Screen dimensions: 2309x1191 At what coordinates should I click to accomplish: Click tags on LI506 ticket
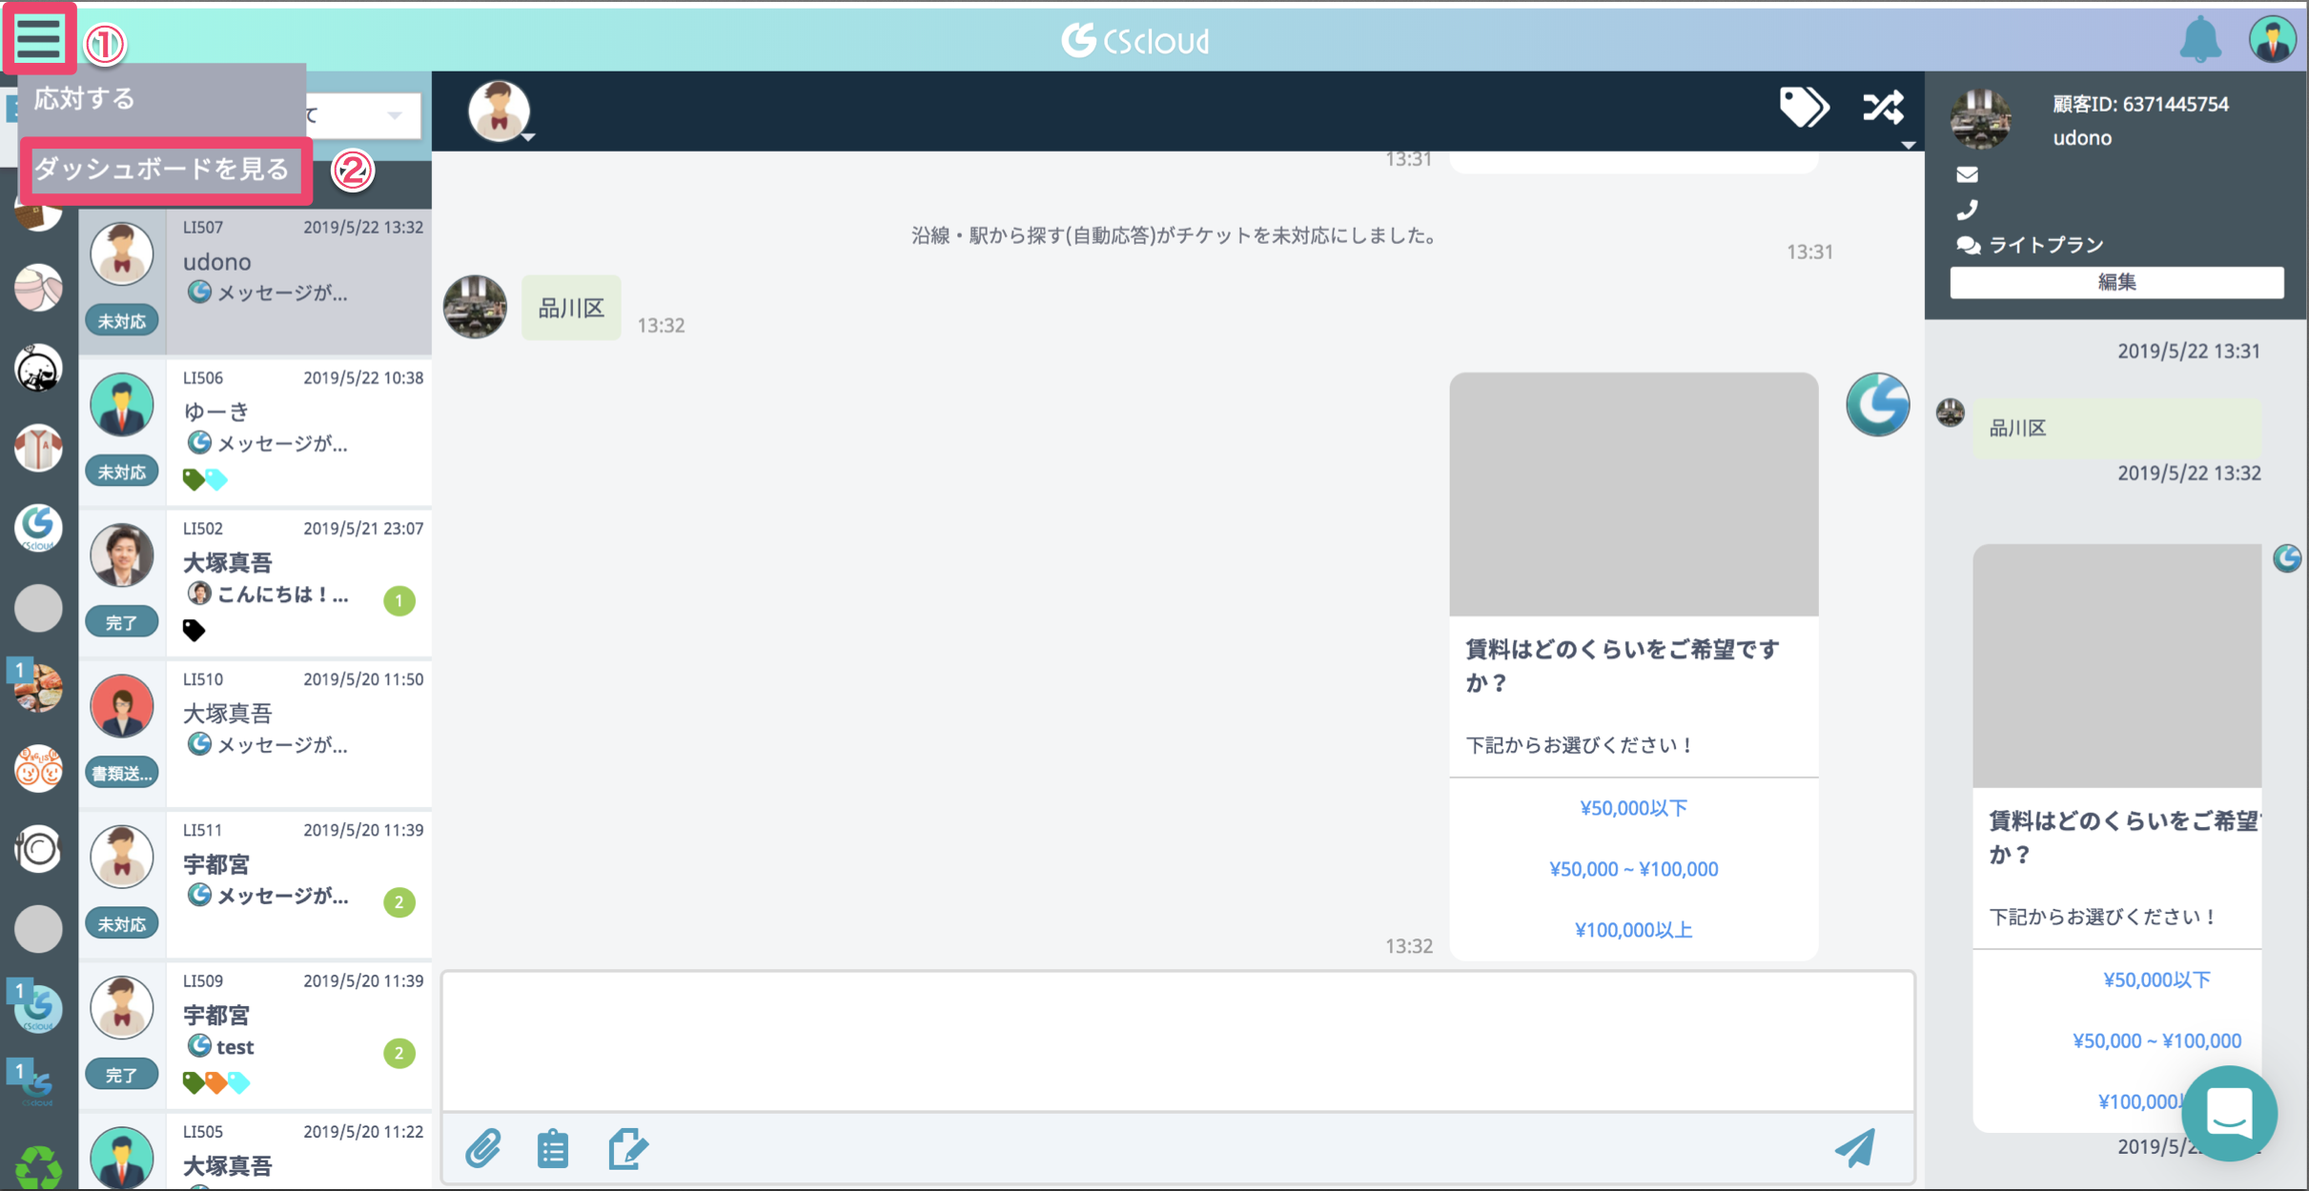205,479
